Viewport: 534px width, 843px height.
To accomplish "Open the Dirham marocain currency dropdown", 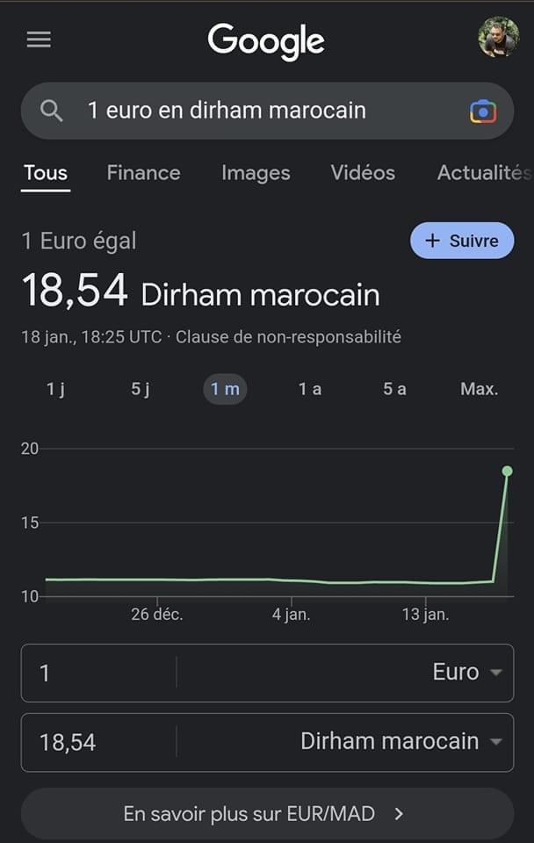I will 401,741.
